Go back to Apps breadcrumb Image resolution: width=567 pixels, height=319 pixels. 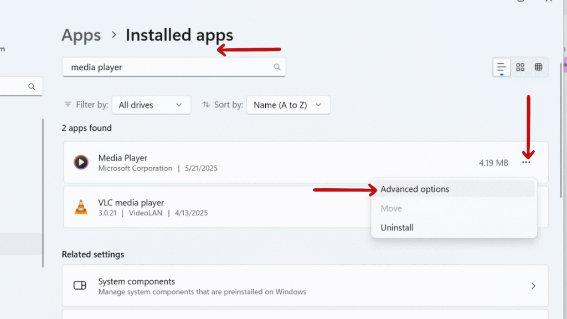[x=81, y=35]
